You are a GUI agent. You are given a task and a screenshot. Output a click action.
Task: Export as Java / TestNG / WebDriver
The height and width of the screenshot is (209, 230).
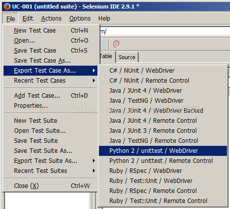coord(163,101)
